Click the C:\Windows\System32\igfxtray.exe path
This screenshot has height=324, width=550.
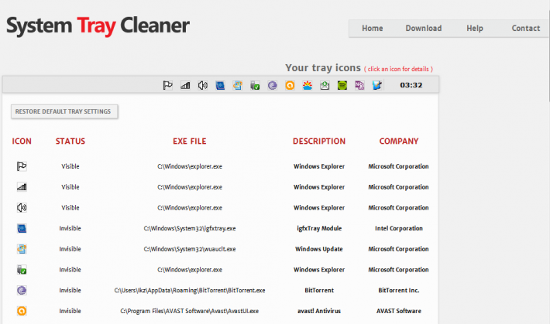coord(190,228)
